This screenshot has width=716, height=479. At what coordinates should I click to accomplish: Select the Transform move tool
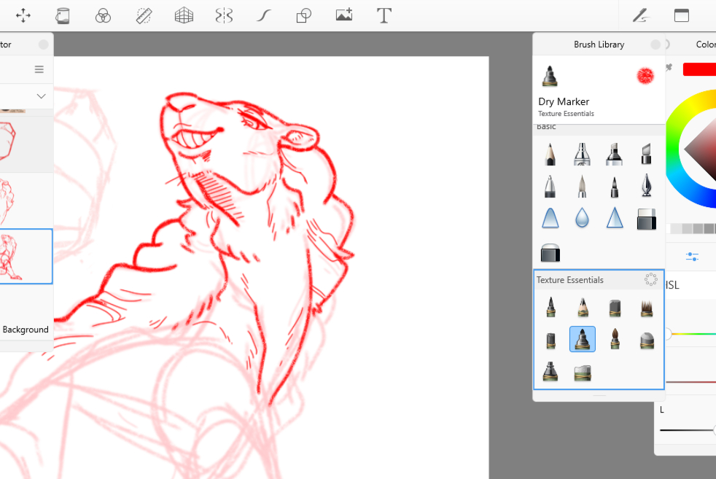(x=23, y=15)
